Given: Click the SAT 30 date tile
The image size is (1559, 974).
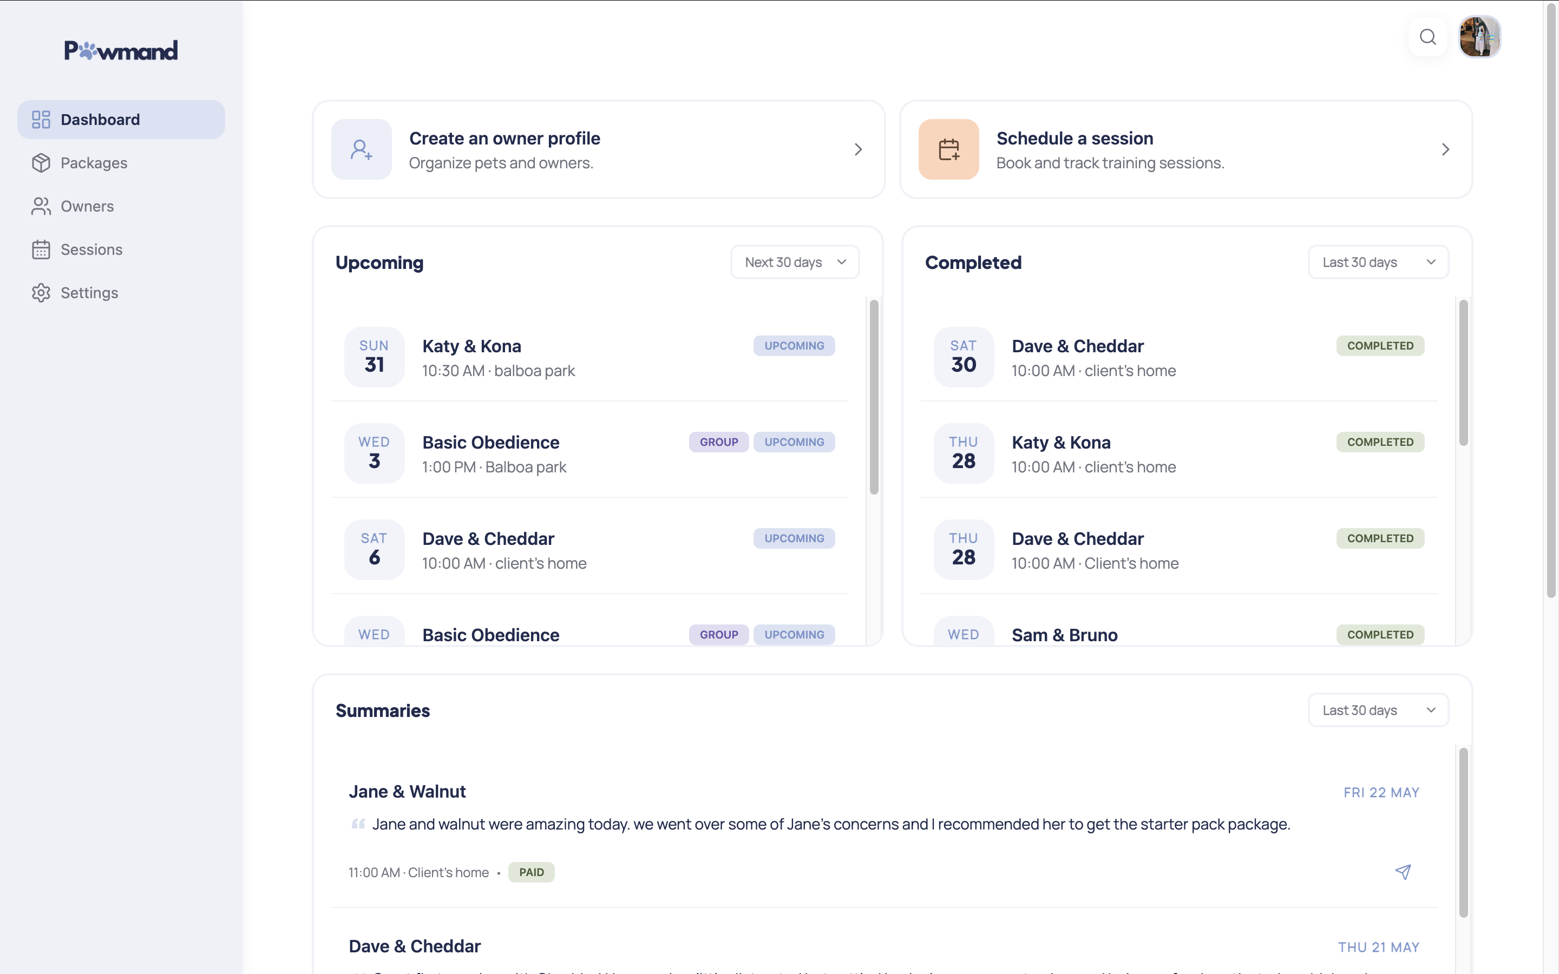Looking at the screenshot, I should pos(964,357).
